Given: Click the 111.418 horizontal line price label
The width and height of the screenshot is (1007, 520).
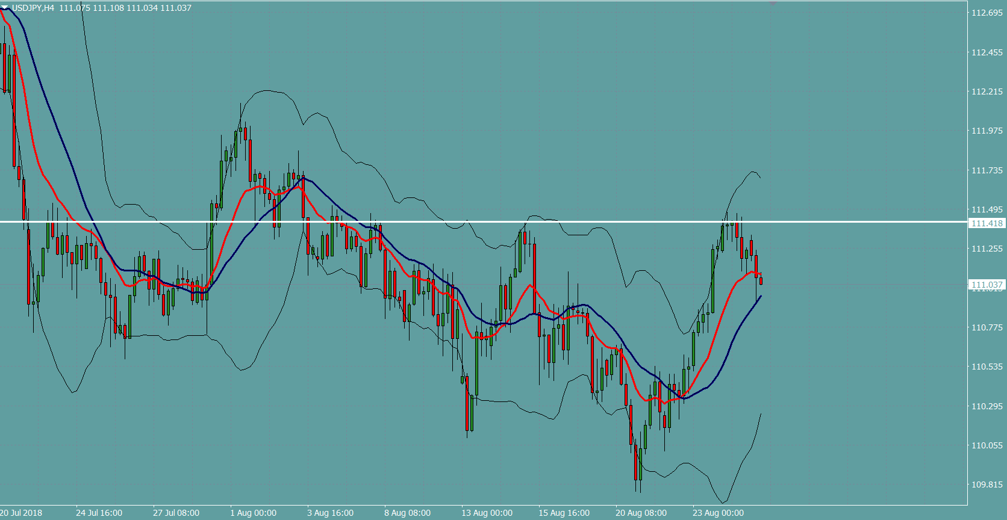Looking at the screenshot, I should point(987,223).
